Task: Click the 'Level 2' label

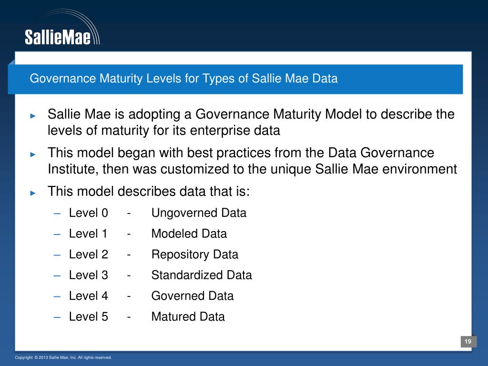Action: (x=88, y=254)
